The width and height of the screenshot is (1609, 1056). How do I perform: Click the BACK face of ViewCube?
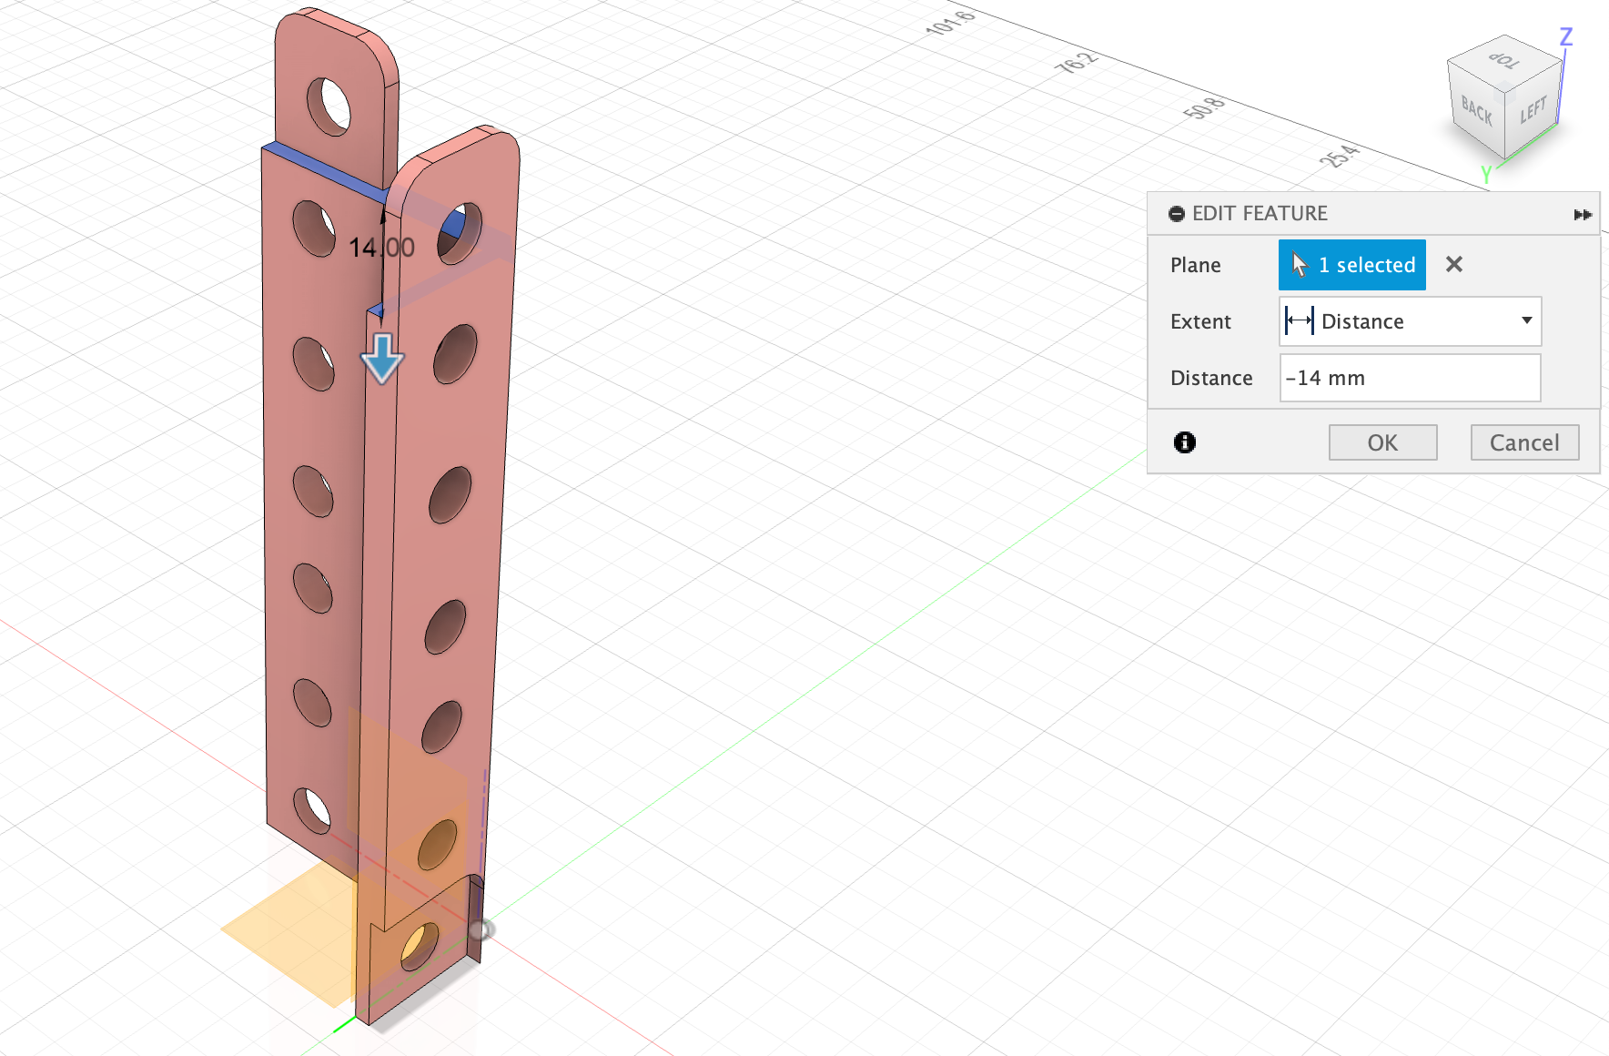pos(1475,111)
